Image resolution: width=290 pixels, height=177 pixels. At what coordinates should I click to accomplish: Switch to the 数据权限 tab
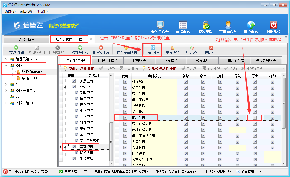(x=139, y=60)
